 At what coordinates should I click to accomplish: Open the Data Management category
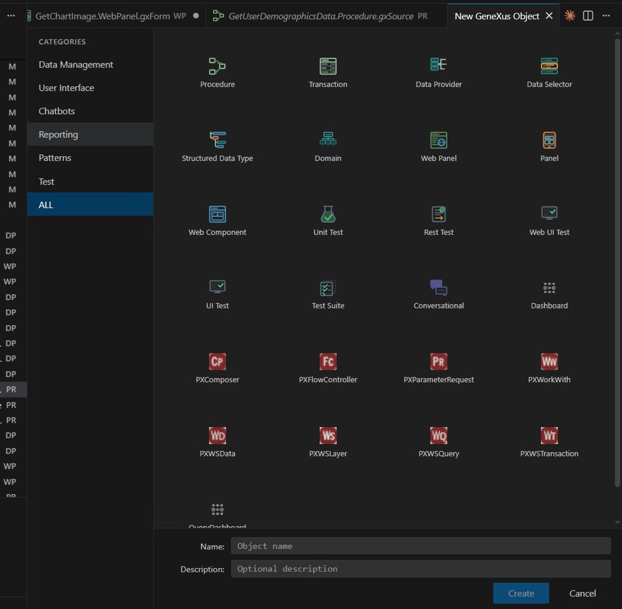tap(76, 65)
